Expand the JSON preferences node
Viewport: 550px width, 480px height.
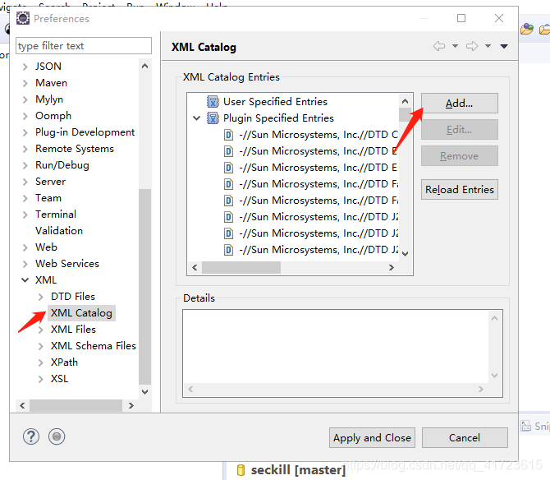(x=25, y=67)
